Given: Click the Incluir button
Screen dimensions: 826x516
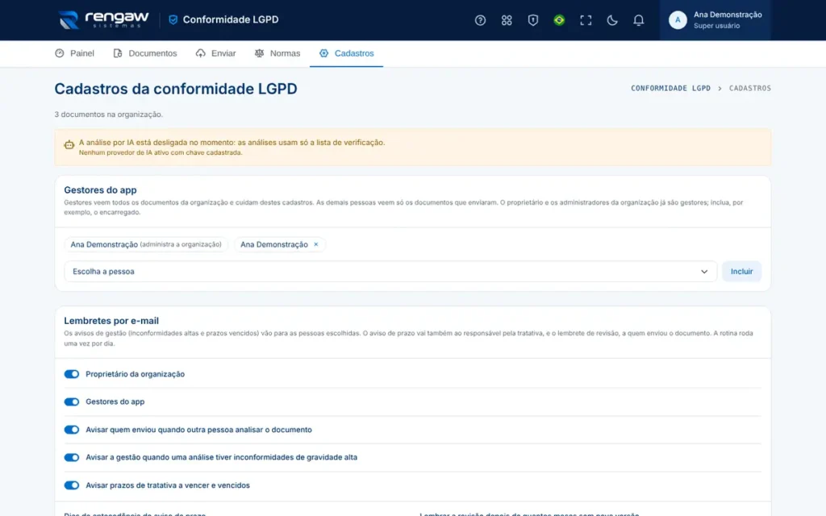Looking at the screenshot, I should [741, 272].
